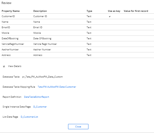154x133 pixels.
Task: Select the EmailID property name
Action: point(6,27)
